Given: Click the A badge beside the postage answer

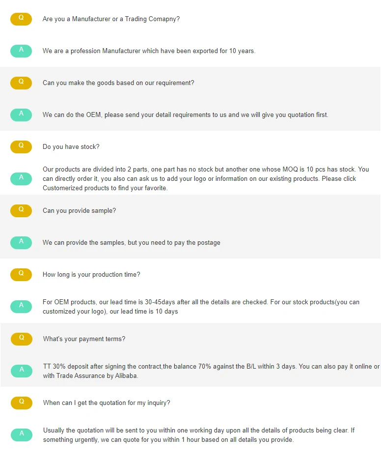Looking at the screenshot, I should click(x=21, y=243).
